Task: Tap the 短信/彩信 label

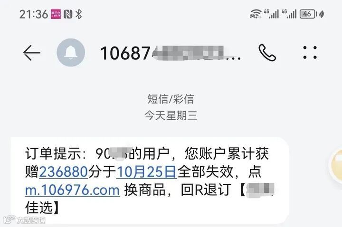Action: tap(171, 99)
